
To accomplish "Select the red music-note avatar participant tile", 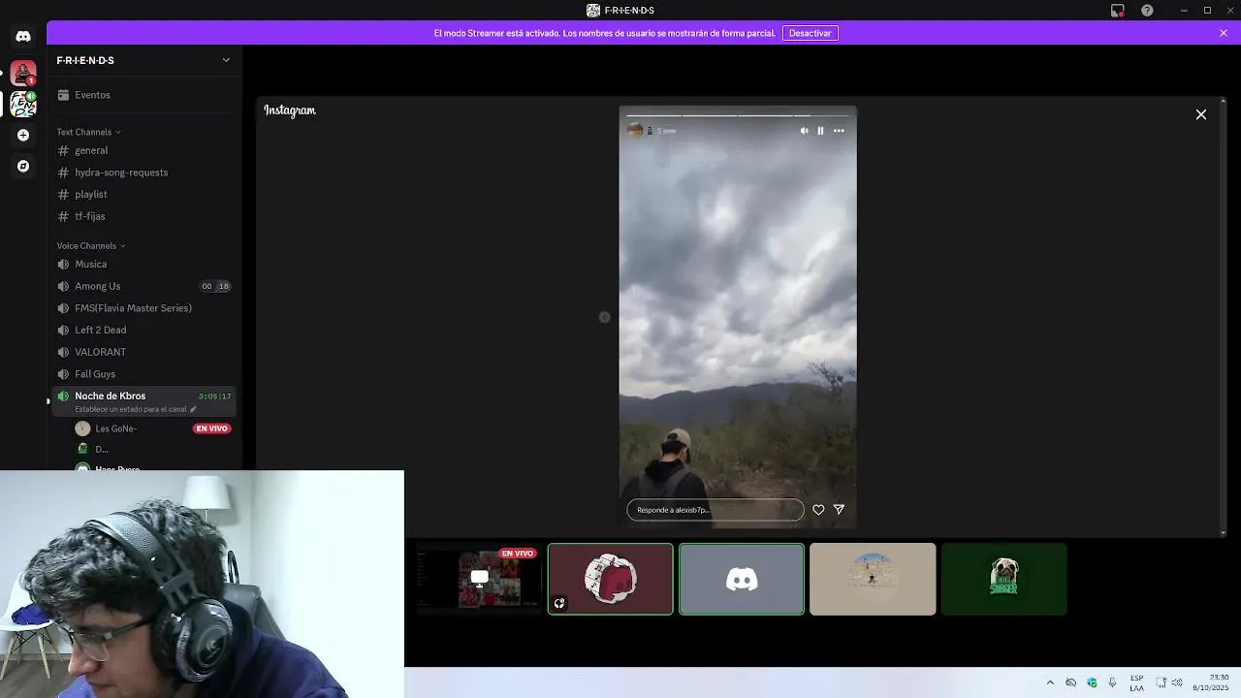I will click(611, 579).
